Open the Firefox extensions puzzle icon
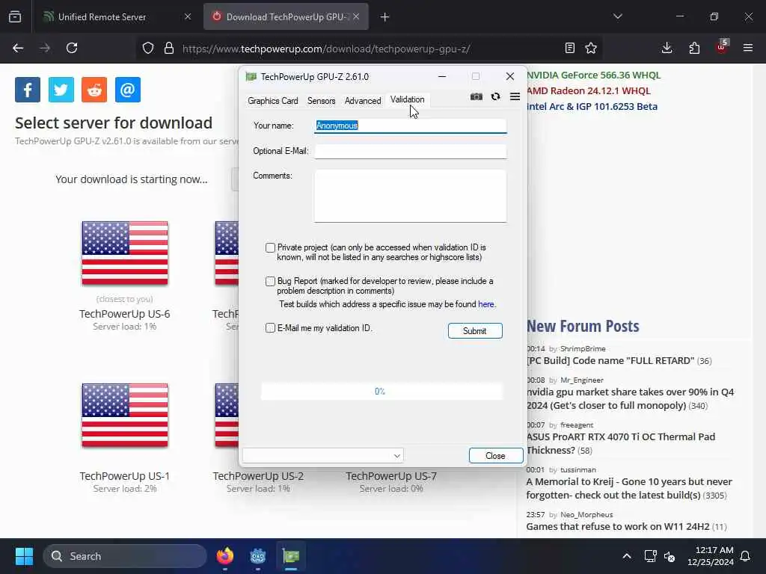The height and width of the screenshot is (574, 766). click(x=694, y=48)
